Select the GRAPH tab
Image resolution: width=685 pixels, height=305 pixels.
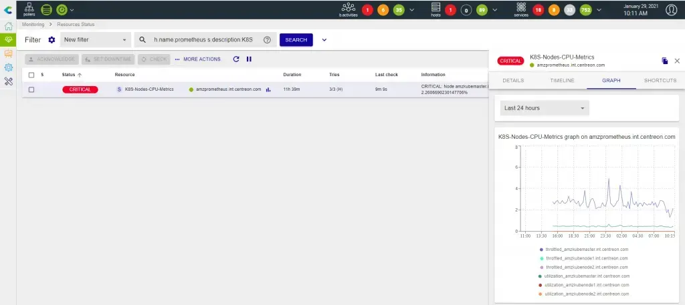coord(611,81)
